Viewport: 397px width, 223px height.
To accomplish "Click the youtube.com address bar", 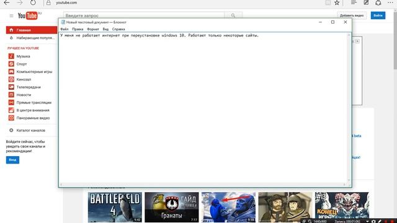I will pyautogui.click(x=66, y=2).
